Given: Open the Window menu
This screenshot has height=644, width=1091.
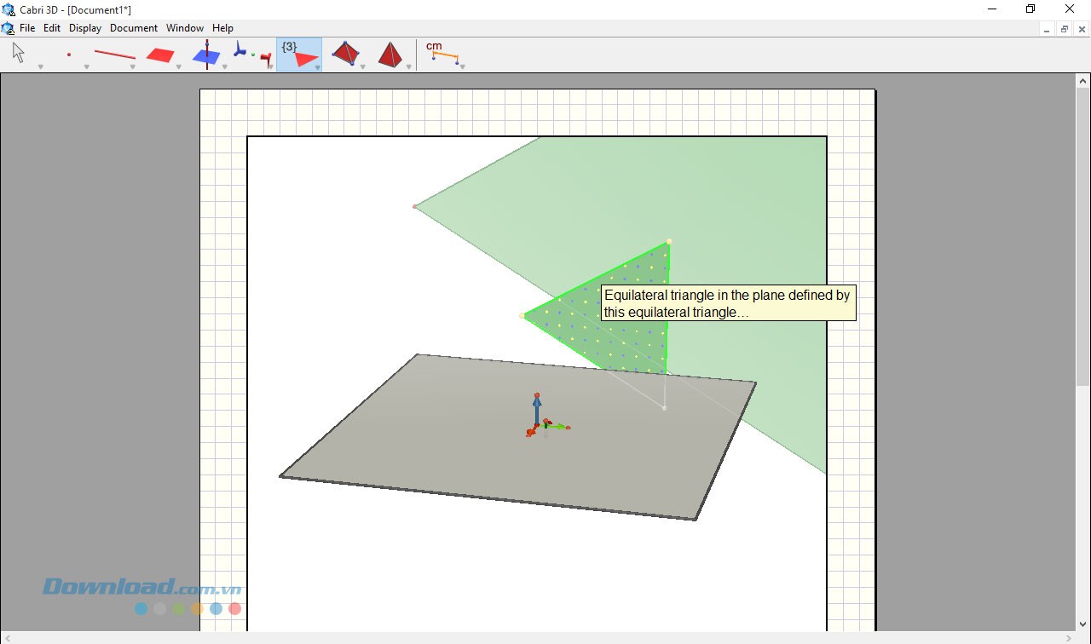Looking at the screenshot, I should click(x=184, y=27).
